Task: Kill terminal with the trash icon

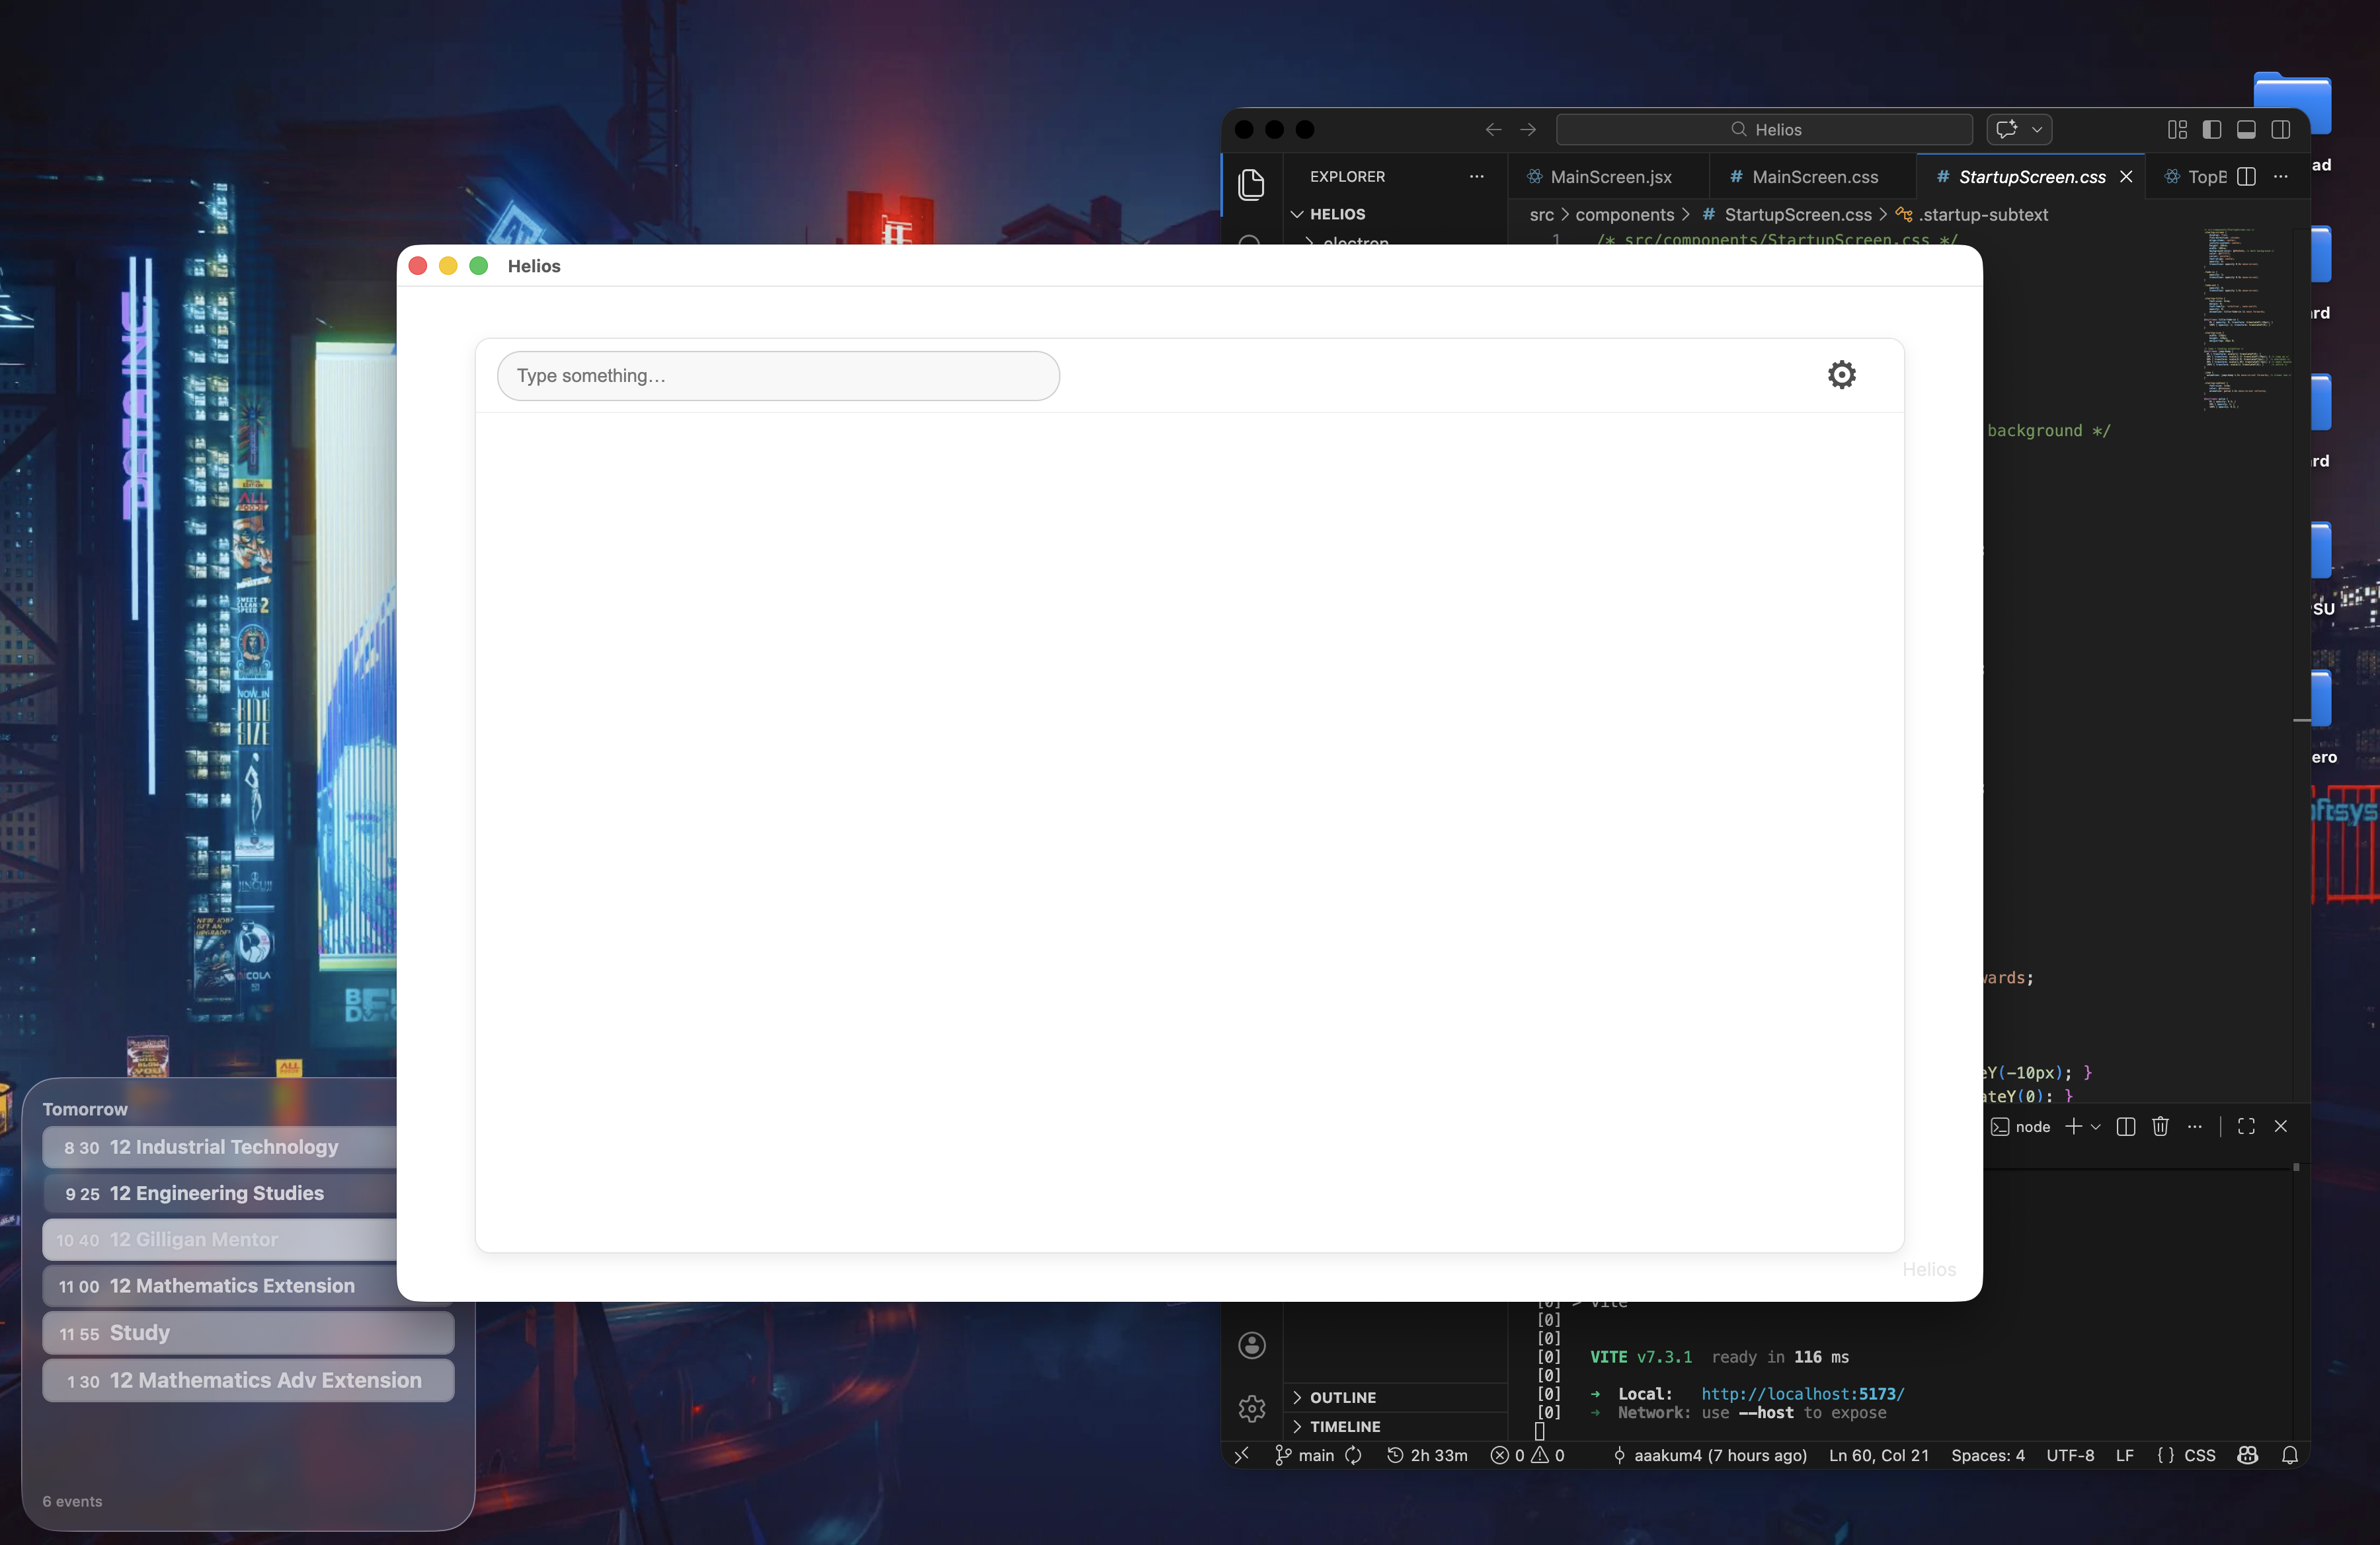Action: (x=2160, y=1126)
